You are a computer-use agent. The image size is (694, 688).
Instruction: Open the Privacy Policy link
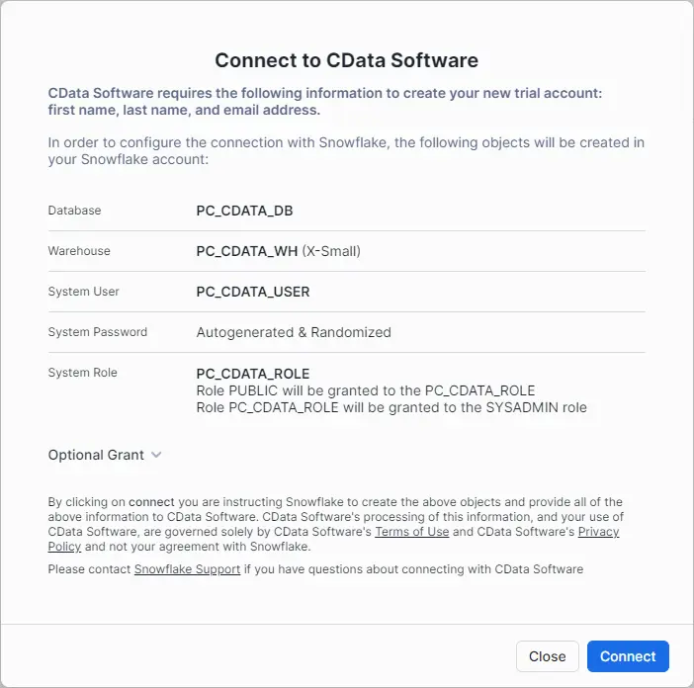(598, 532)
